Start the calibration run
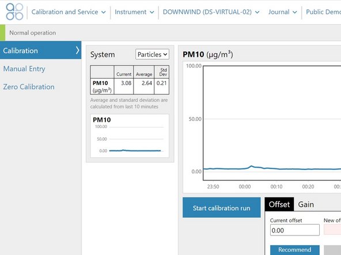Image resolution: width=341 pixels, height=255 pixels. (221, 207)
